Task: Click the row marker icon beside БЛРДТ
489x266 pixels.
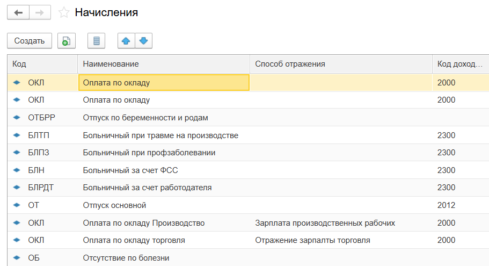Action: (x=17, y=188)
